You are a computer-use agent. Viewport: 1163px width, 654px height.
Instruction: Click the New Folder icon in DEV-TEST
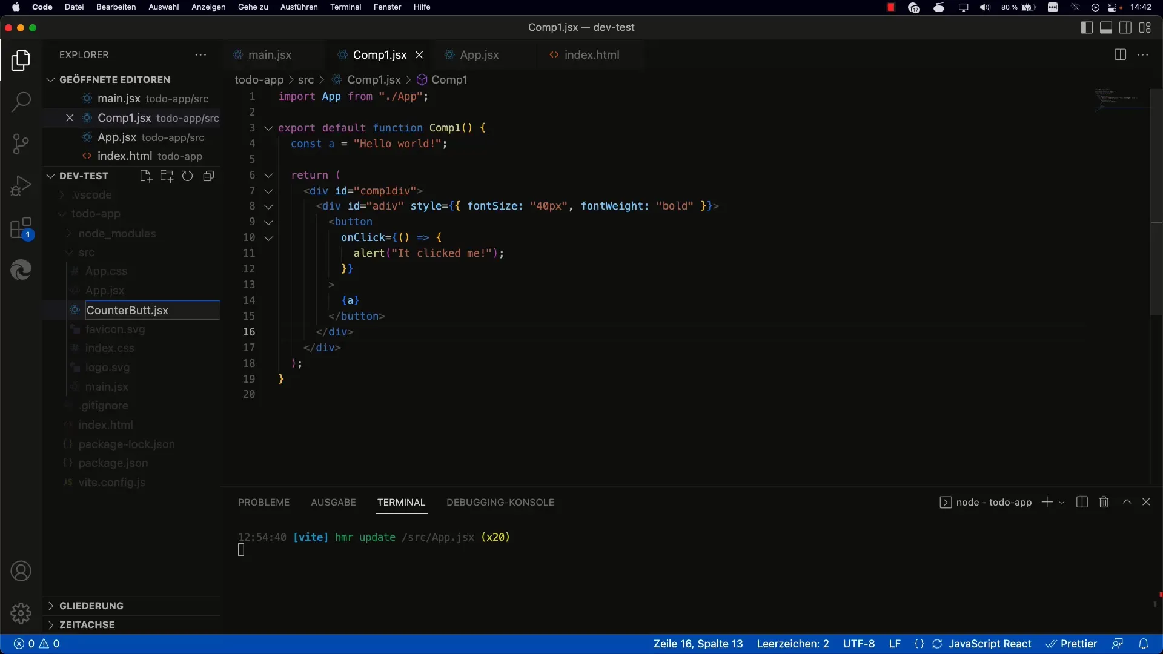167,176
